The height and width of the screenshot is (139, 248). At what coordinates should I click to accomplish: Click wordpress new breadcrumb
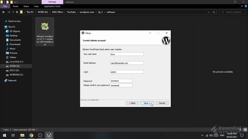(87, 12)
